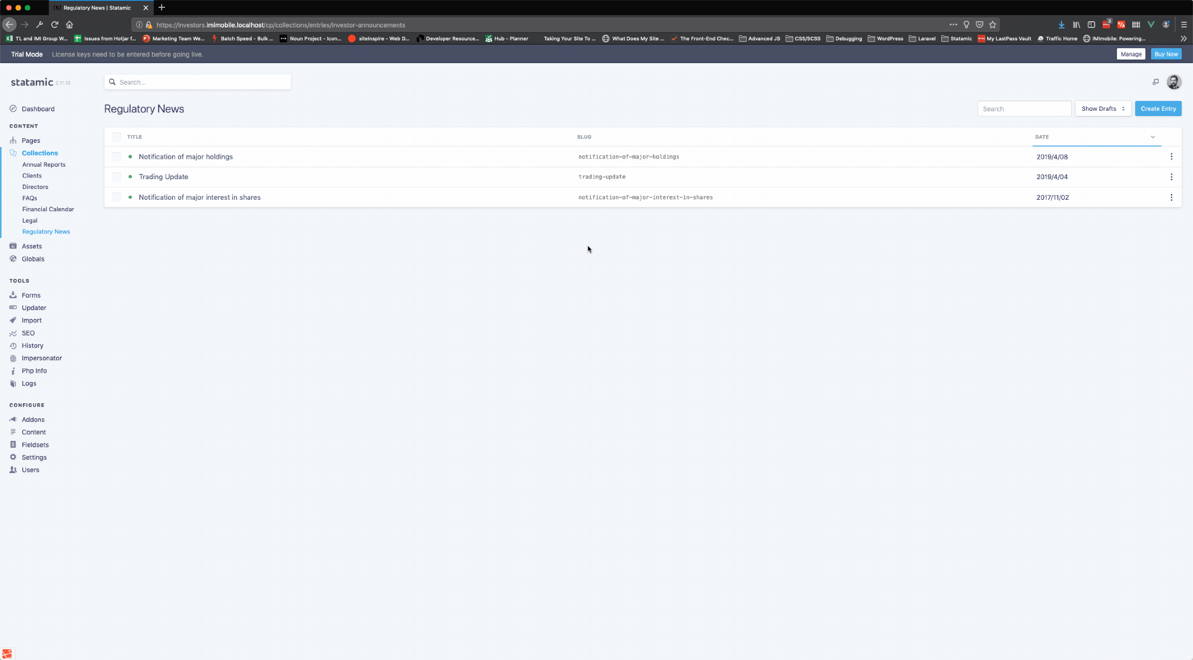Click the Dashboard icon in sidebar
Viewport: 1193px width, 660px height.
13,109
